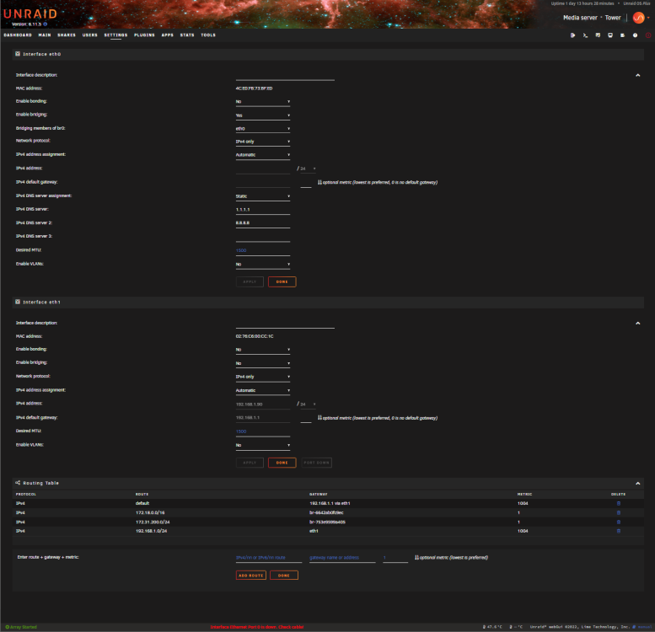
Task: Click eth0 Desired MTU field
Action: [x=263, y=251]
